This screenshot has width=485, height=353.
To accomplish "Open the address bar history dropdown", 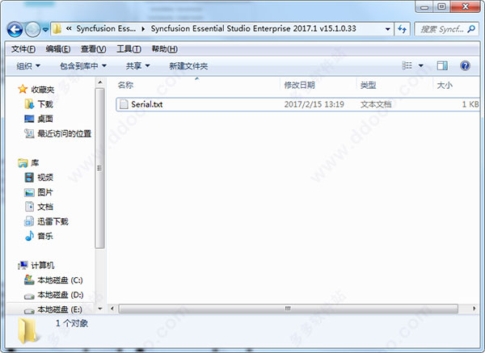I will (x=387, y=29).
